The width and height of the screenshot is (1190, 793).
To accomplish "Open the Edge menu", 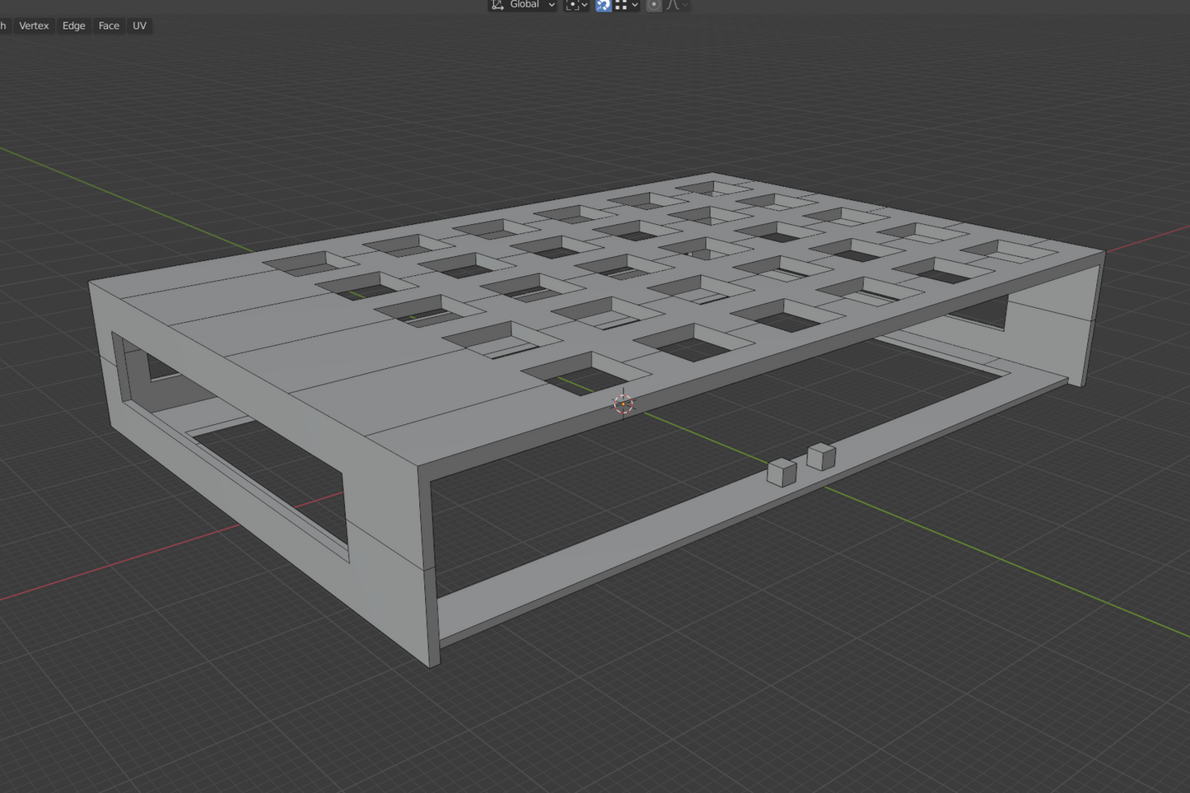I will (73, 26).
